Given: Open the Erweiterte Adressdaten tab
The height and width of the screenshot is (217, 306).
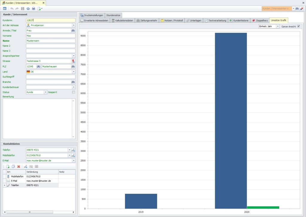Looking at the screenshot, I should point(94,21).
